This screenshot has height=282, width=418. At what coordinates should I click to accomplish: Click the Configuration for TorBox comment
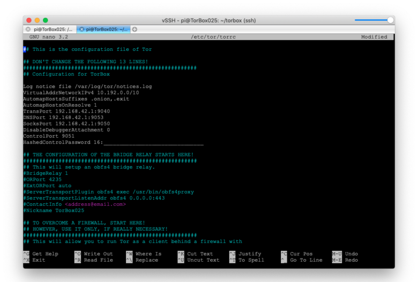tap(66, 74)
